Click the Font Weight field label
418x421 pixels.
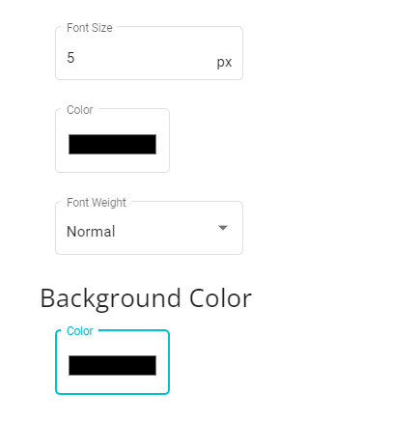97,203
